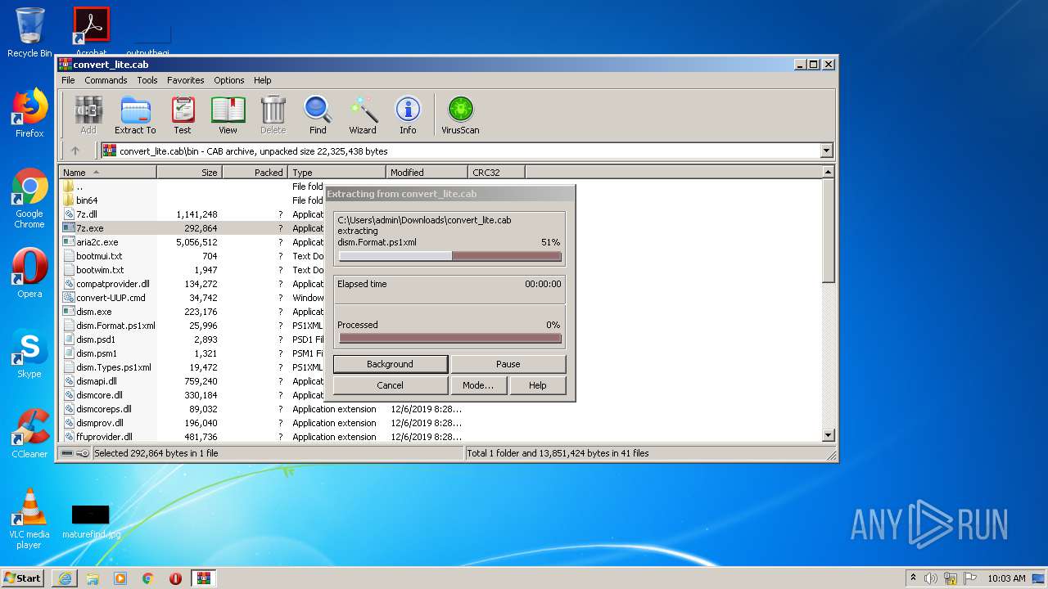Open Internet Explorer in taskbar
This screenshot has width=1048, height=589.
pos(65,578)
